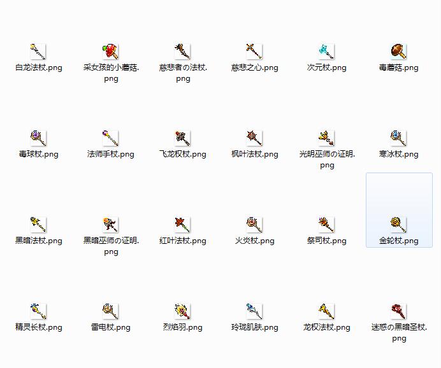Click the 祭司杖.png icon
This screenshot has width=441, height=368.
(x=326, y=225)
